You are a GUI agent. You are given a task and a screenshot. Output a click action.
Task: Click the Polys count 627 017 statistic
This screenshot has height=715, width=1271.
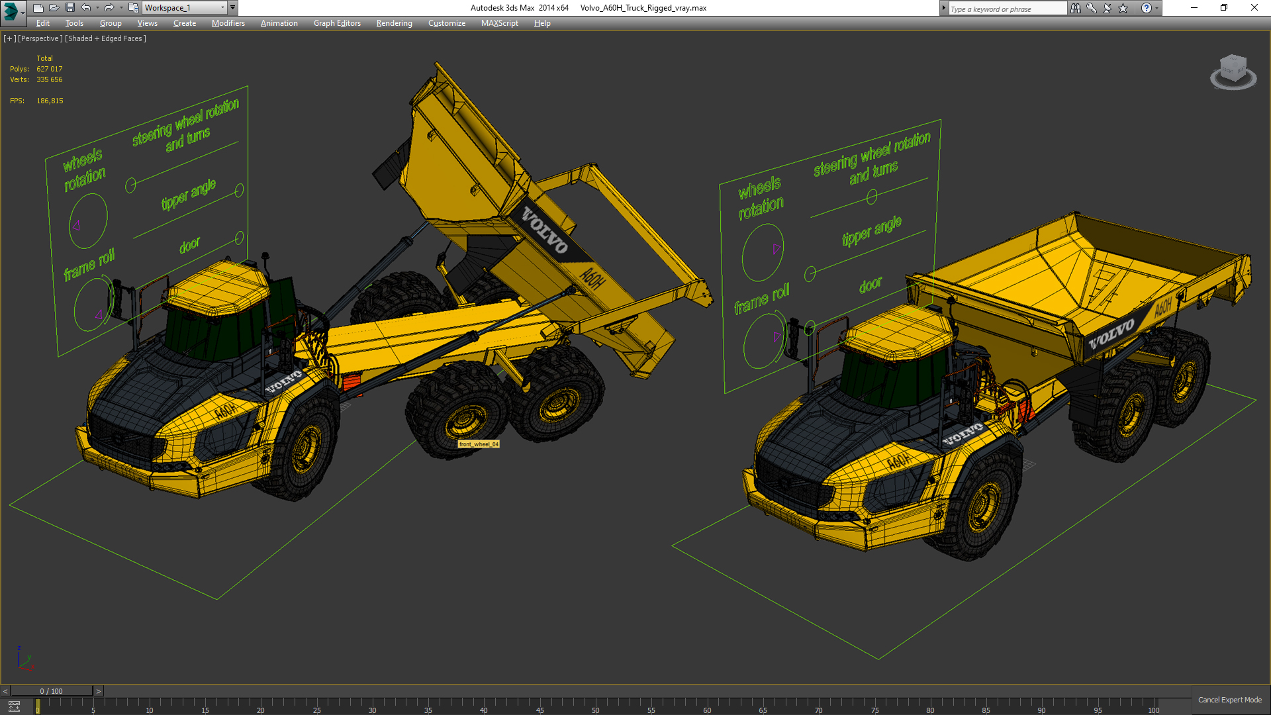click(50, 69)
